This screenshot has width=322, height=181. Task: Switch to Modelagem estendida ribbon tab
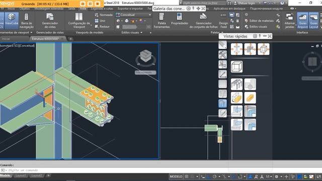pos(49,9)
